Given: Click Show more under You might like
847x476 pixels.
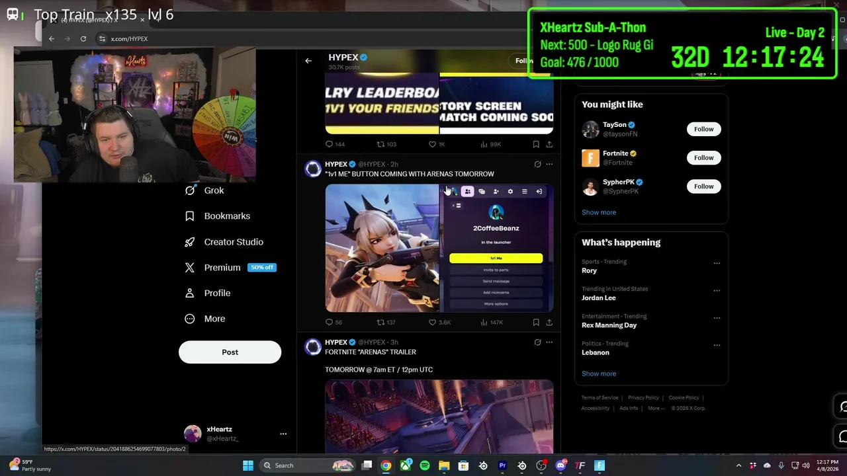Looking at the screenshot, I should [x=599, y=212].
